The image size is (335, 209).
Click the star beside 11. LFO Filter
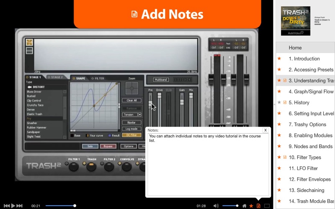click(x=279, y=168)
